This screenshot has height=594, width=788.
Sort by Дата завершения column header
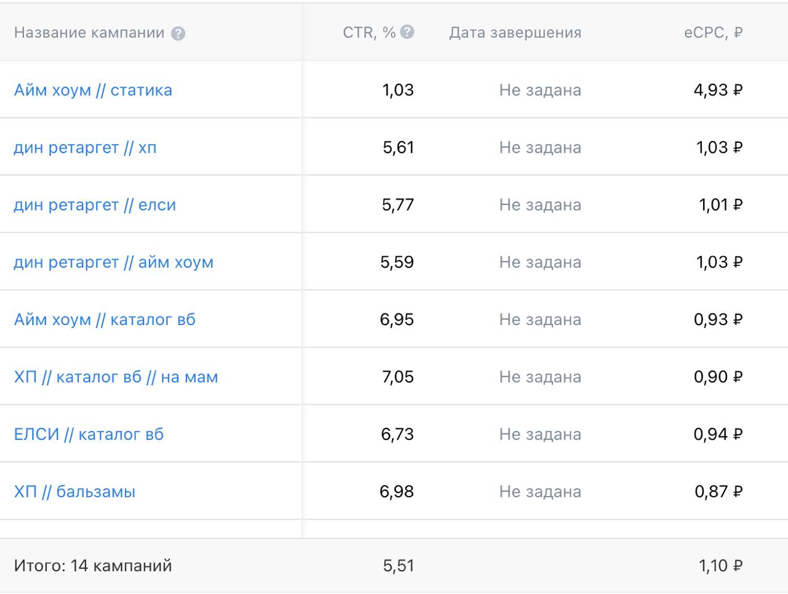coord(515,33)
